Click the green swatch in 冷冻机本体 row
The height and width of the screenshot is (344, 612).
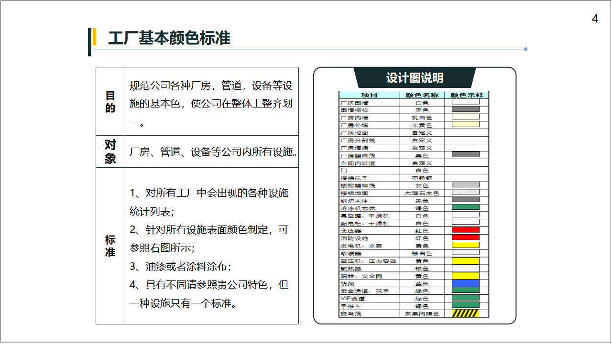(x=465, y=207)
